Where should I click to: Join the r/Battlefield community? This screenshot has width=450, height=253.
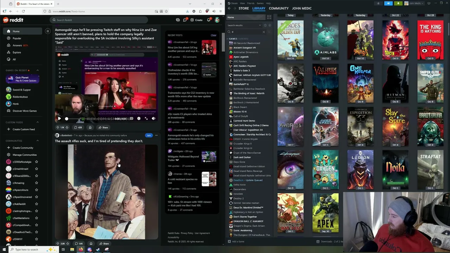(149, 135)
